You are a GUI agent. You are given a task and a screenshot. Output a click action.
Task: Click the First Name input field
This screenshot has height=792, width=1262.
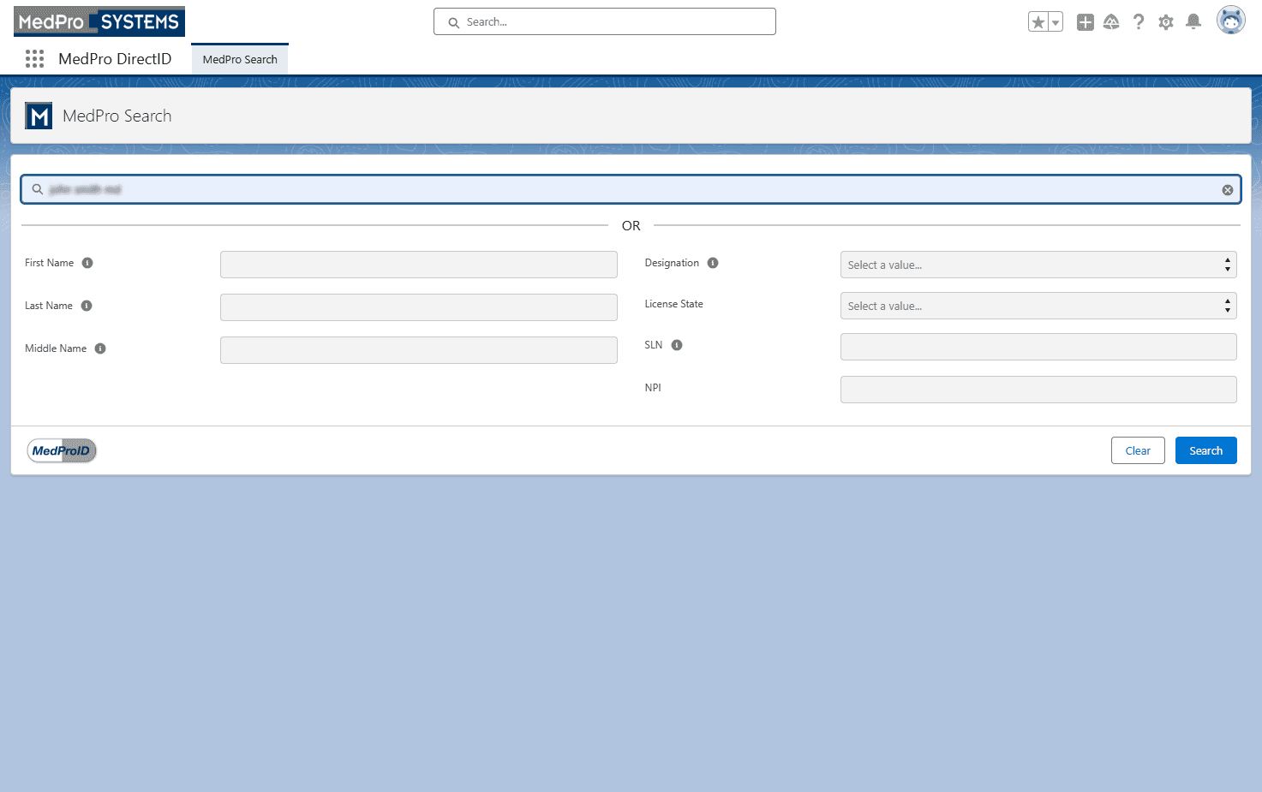(x=419, y=265)
